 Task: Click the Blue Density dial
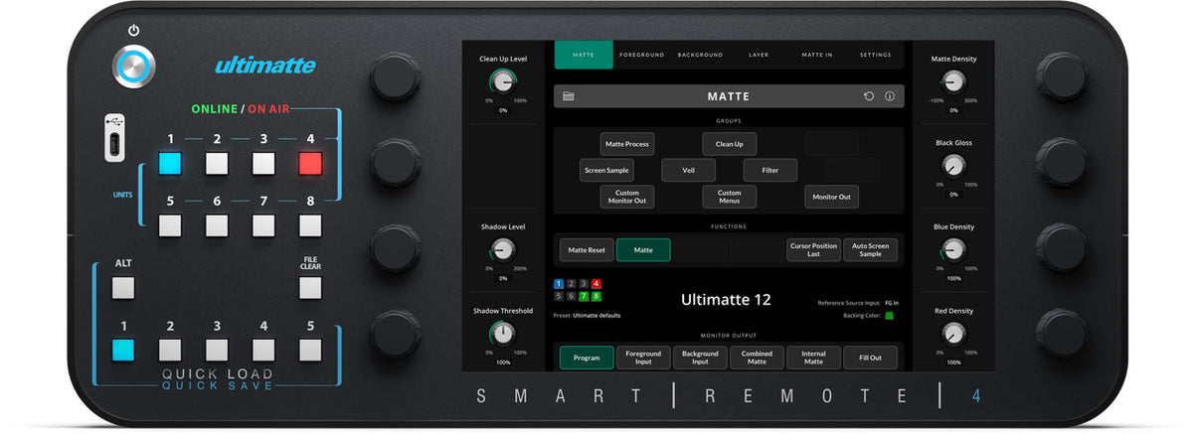953,249
